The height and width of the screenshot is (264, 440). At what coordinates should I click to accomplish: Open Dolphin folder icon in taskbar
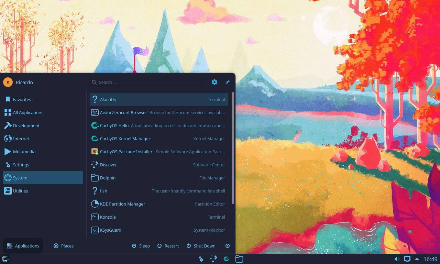(239, 259)
